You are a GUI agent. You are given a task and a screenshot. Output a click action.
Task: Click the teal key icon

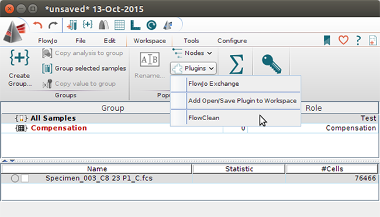[271, 64]
